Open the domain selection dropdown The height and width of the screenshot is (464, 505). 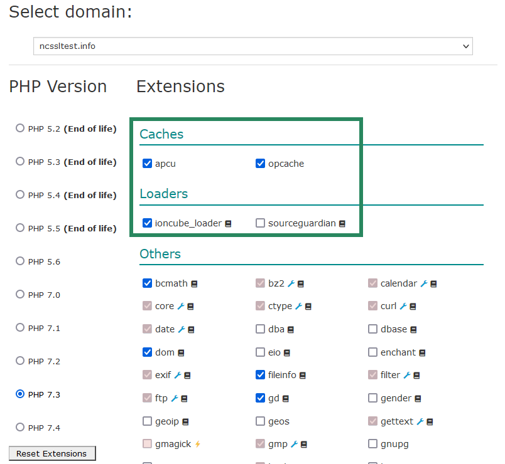(x=253, y=46)
